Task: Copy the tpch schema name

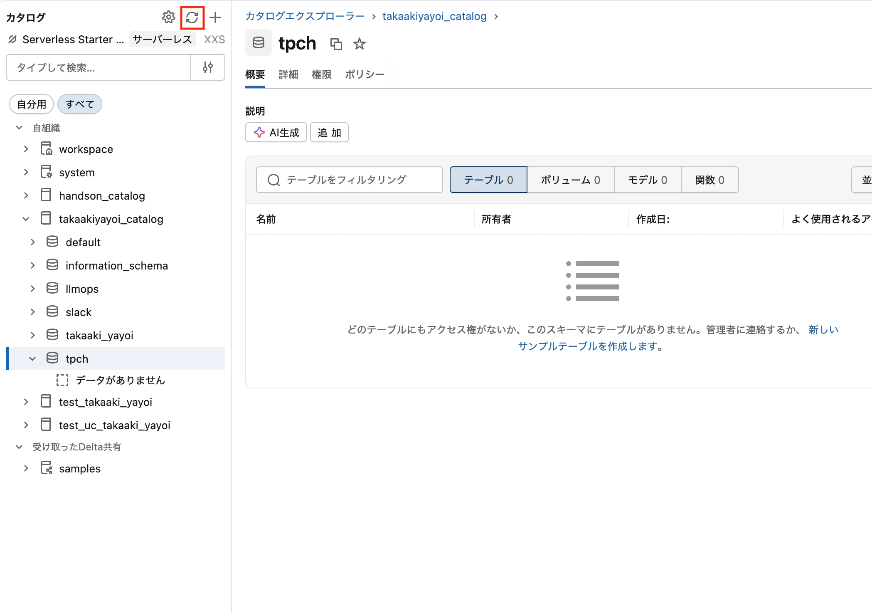Action: point(336,44)
